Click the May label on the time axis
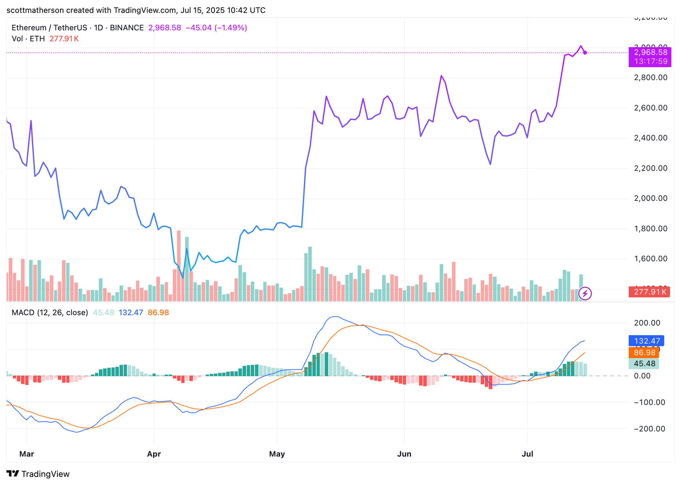This screenshot has width=681, height=485. 277,454
